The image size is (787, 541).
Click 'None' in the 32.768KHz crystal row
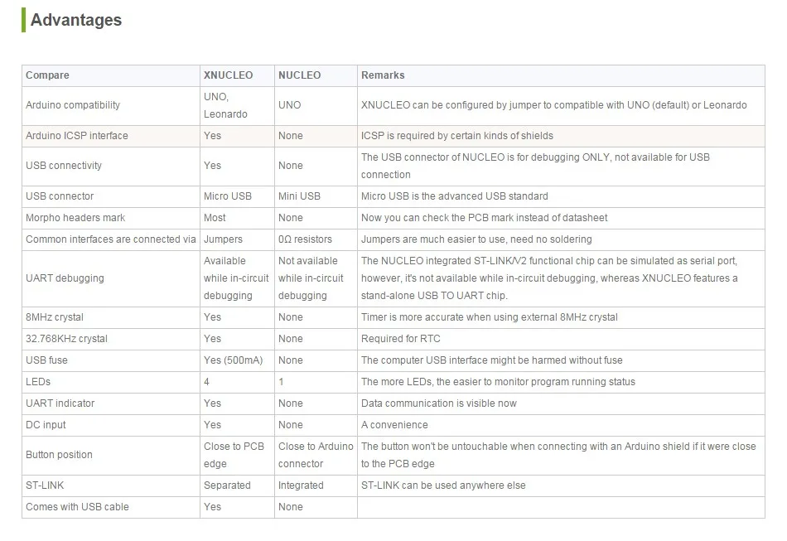291,339
